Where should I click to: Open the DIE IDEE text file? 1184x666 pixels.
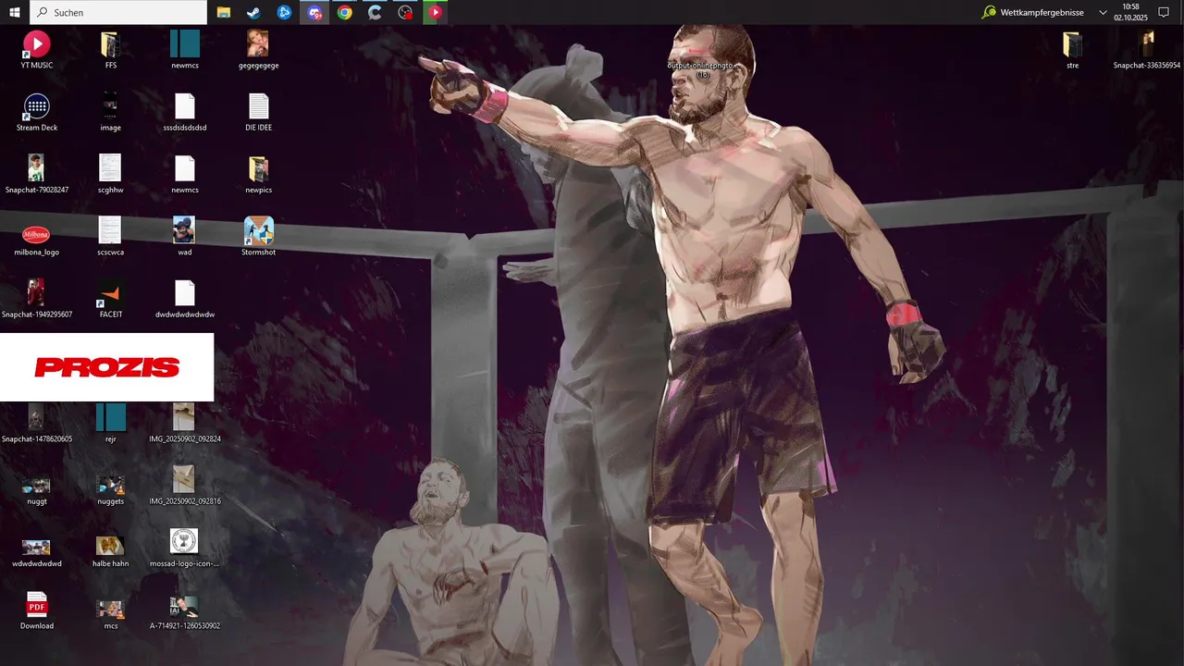tap(258, 112)
